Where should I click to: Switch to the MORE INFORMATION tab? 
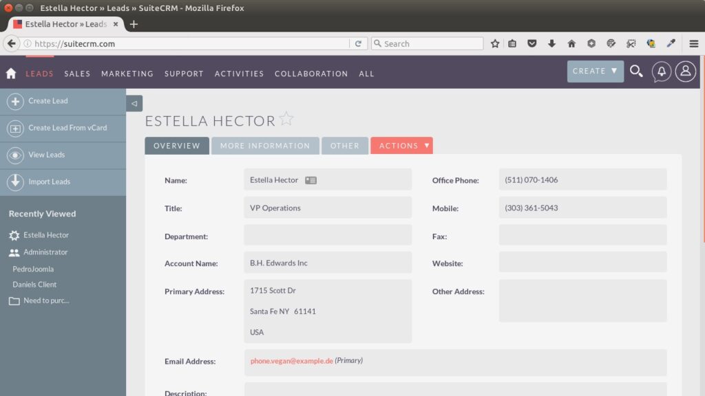264,145
